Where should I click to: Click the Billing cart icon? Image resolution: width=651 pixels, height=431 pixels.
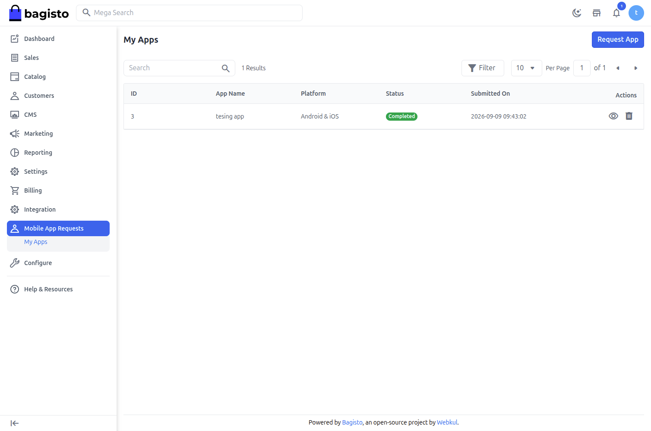15,191
